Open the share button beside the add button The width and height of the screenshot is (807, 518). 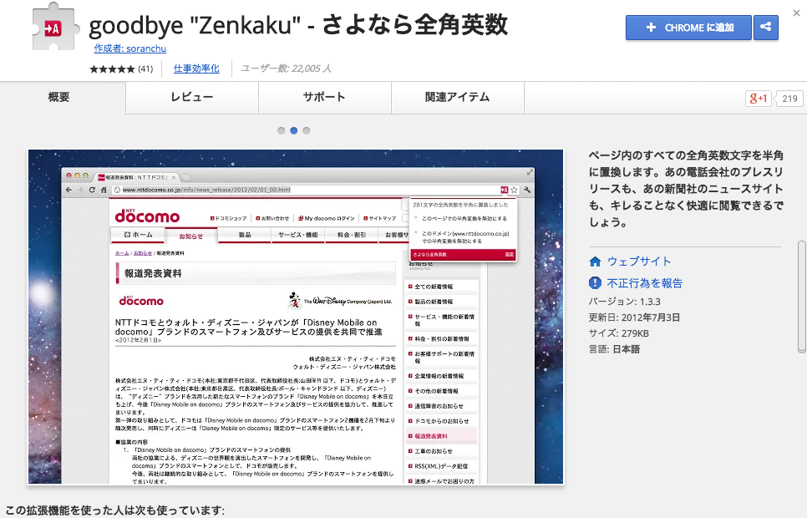(766, 28)
